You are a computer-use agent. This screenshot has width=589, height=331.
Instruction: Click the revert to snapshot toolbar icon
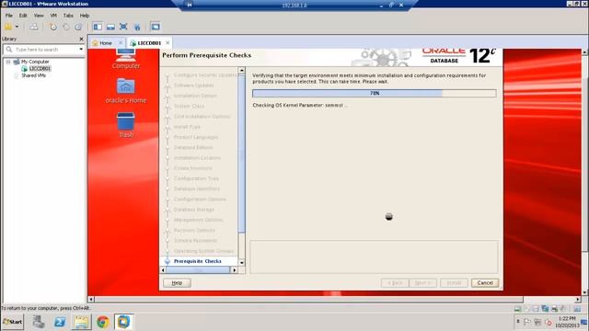tap(66, 27)
